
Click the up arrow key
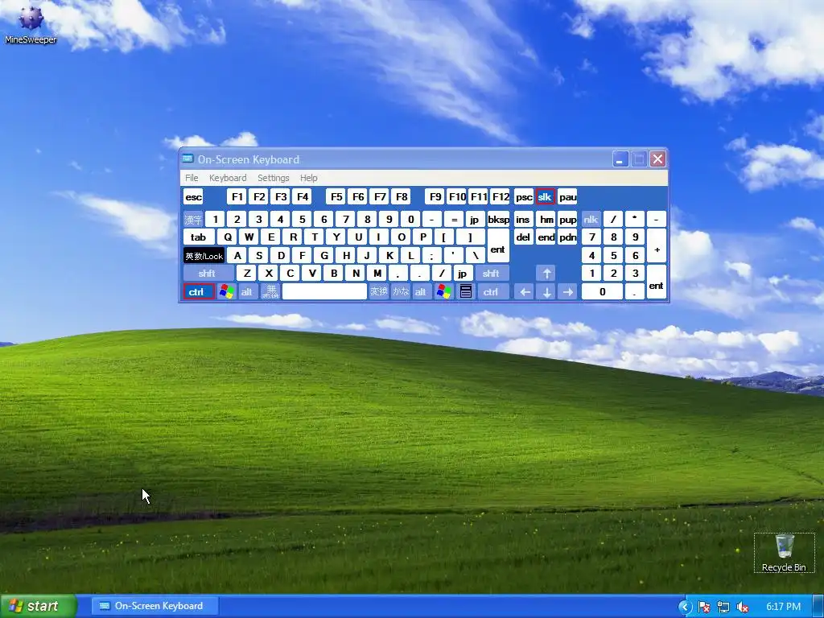546,274
